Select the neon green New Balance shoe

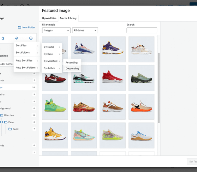(x=55, y=107)
